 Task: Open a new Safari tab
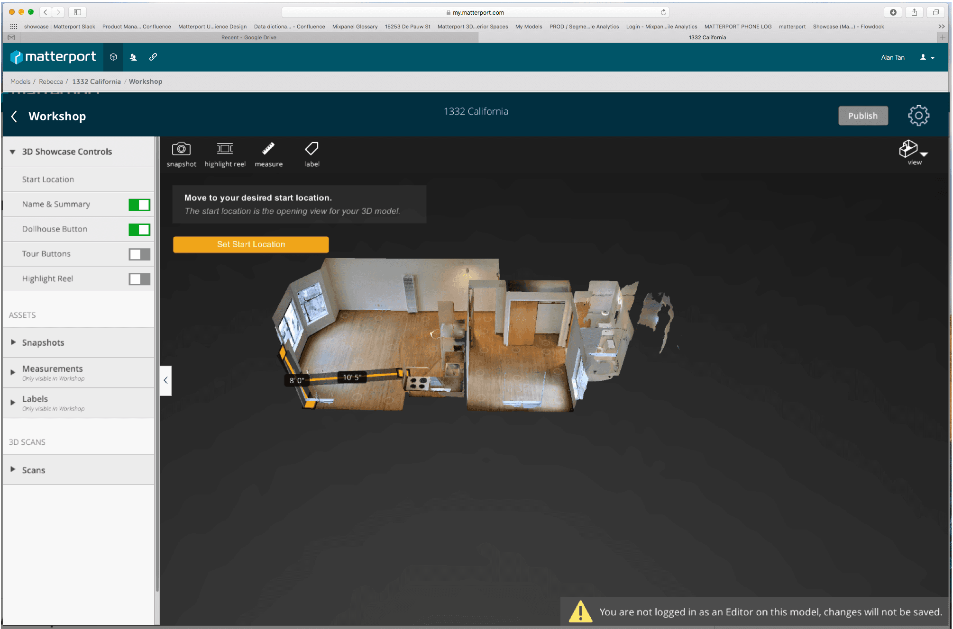tap(943, 37)
